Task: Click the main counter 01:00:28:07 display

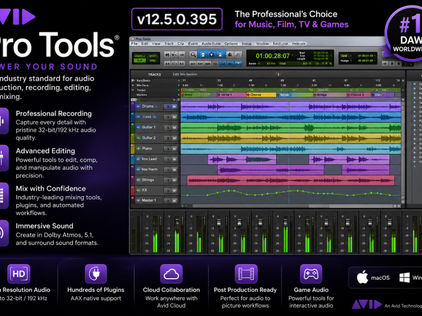Action: tap(272, 56)
